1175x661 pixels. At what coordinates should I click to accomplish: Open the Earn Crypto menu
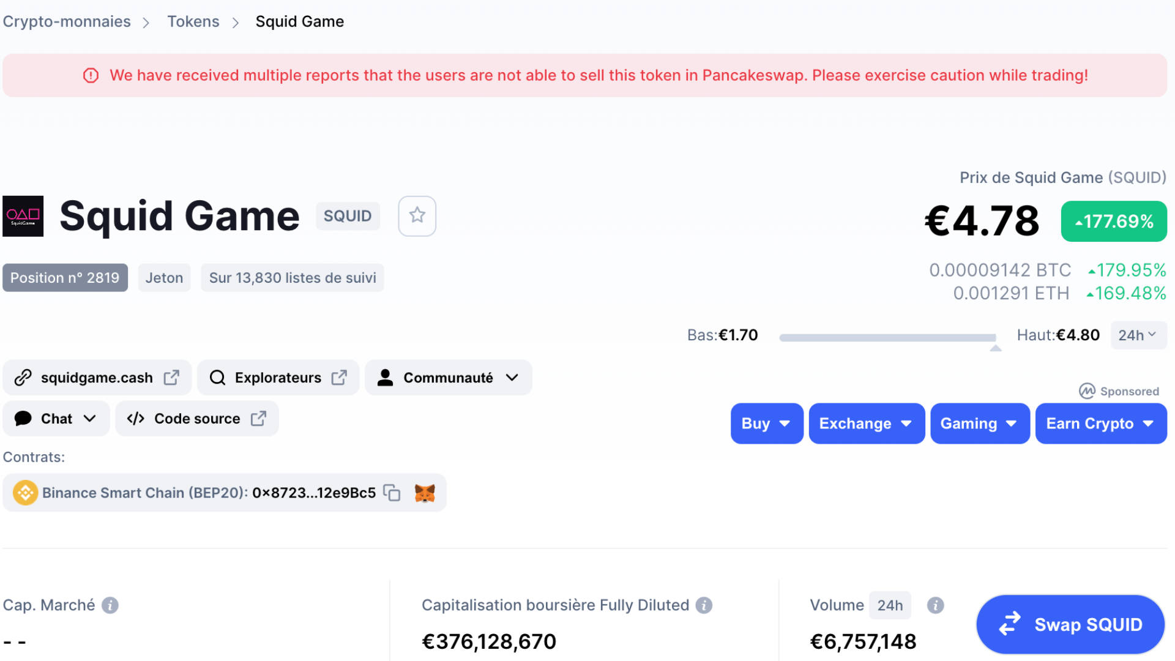1100,424
